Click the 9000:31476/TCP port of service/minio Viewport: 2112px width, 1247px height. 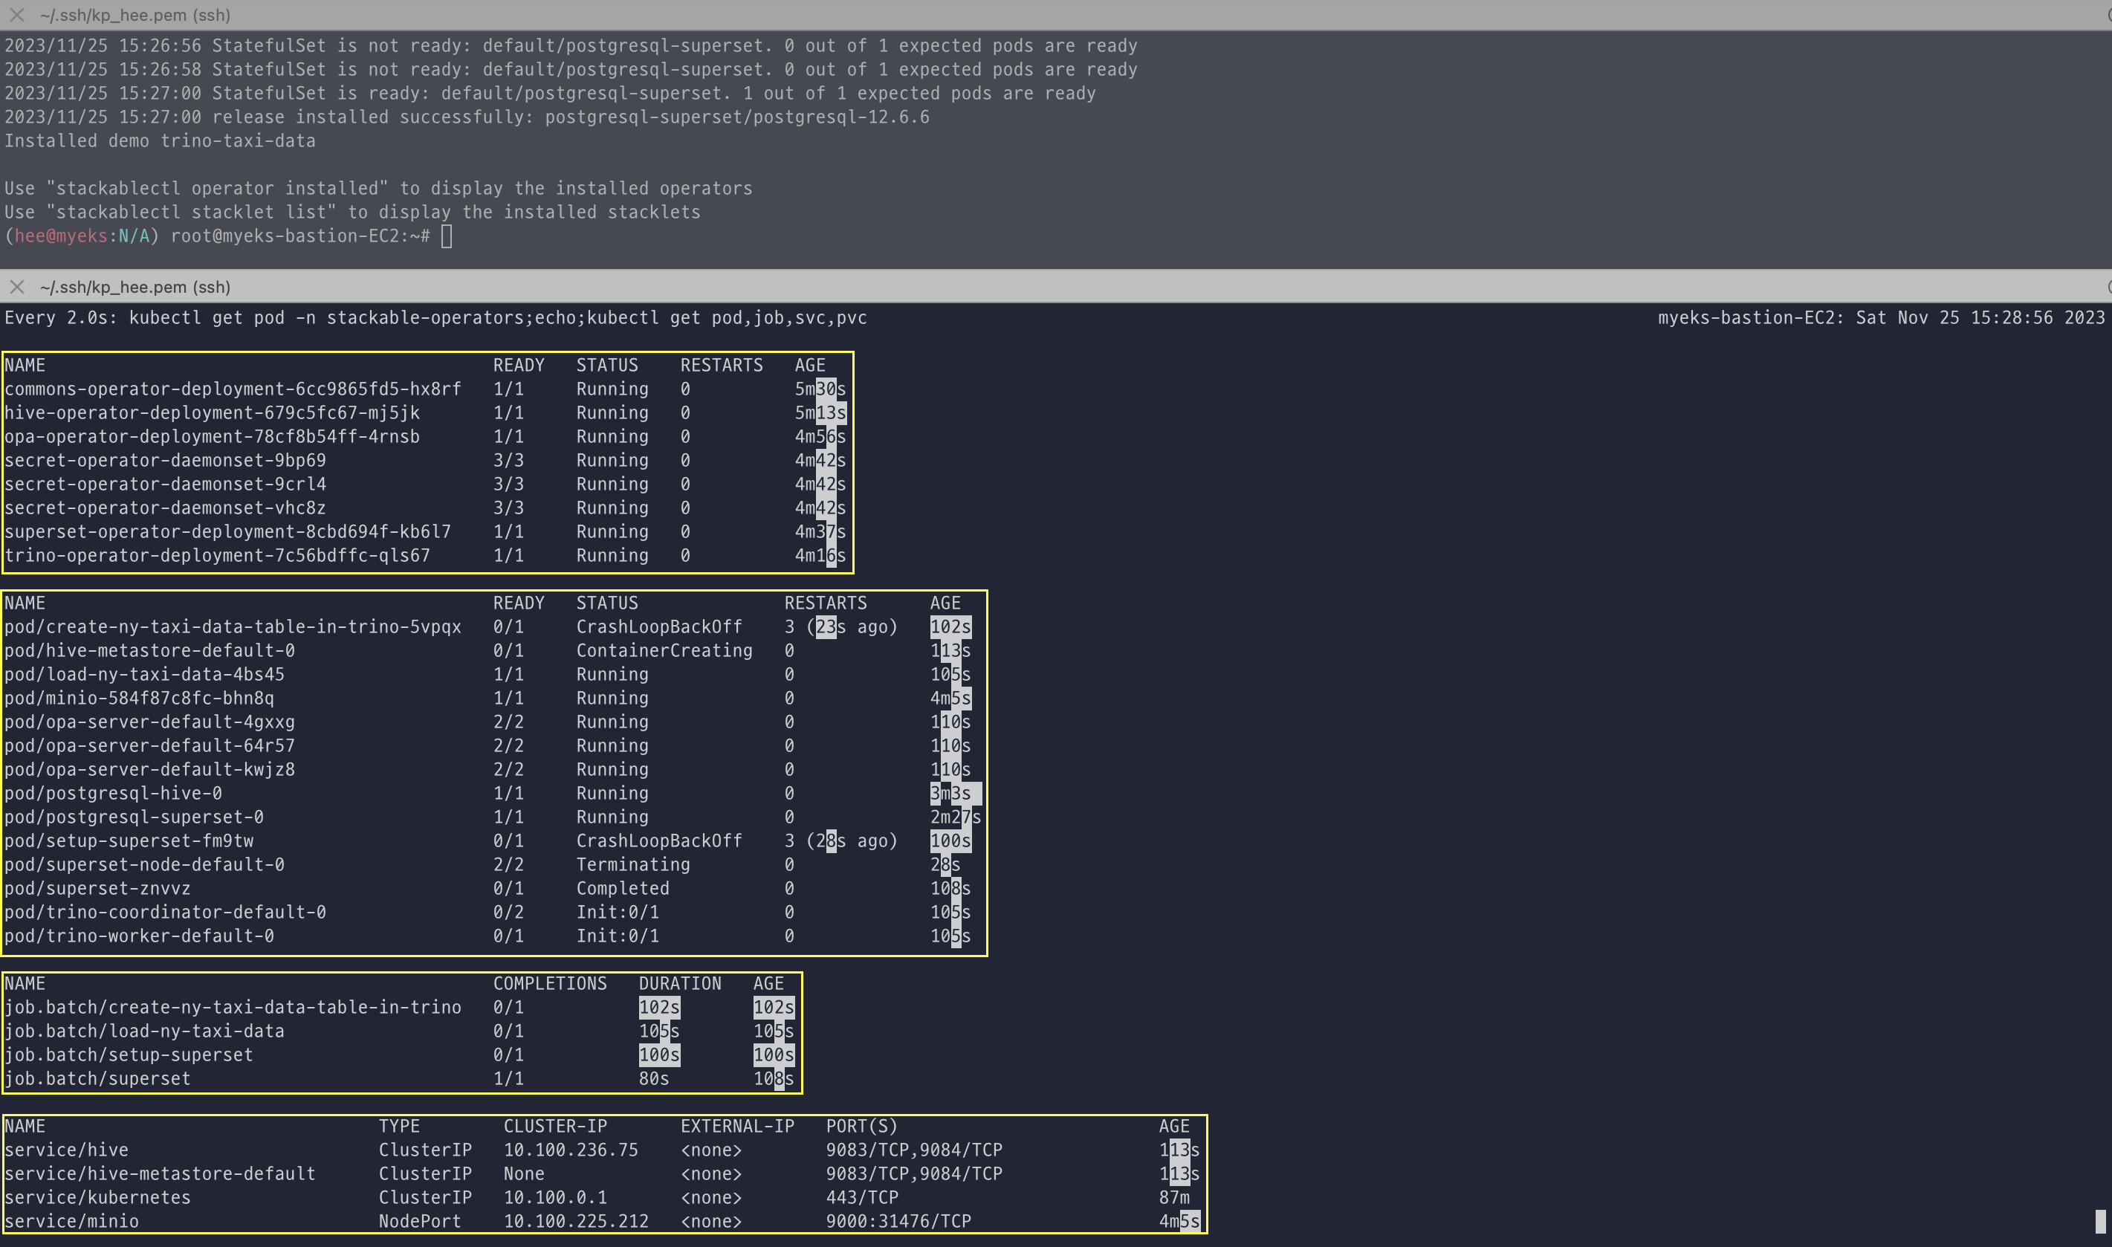(x=897, y=1221)
